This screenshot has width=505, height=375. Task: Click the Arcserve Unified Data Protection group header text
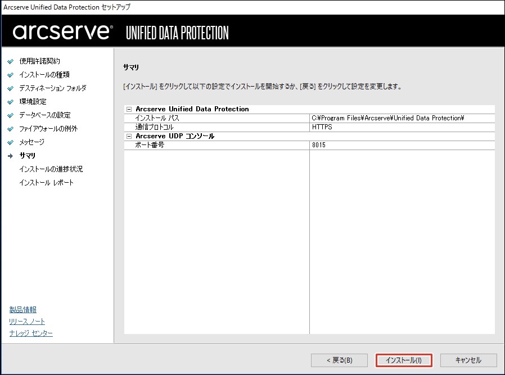[x=192, y=109]
